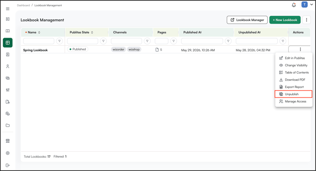Choose Change Visibility in the menu

point(294,65)
